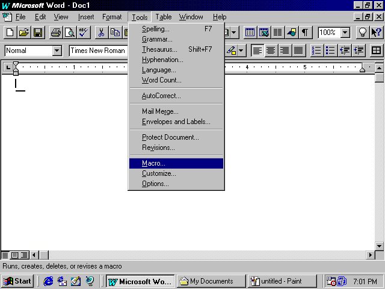Click the tab alignment selector on ruler

[8, 67]
